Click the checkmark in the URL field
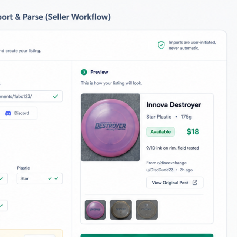Screen dimensions: 237x237 [56, 96]
